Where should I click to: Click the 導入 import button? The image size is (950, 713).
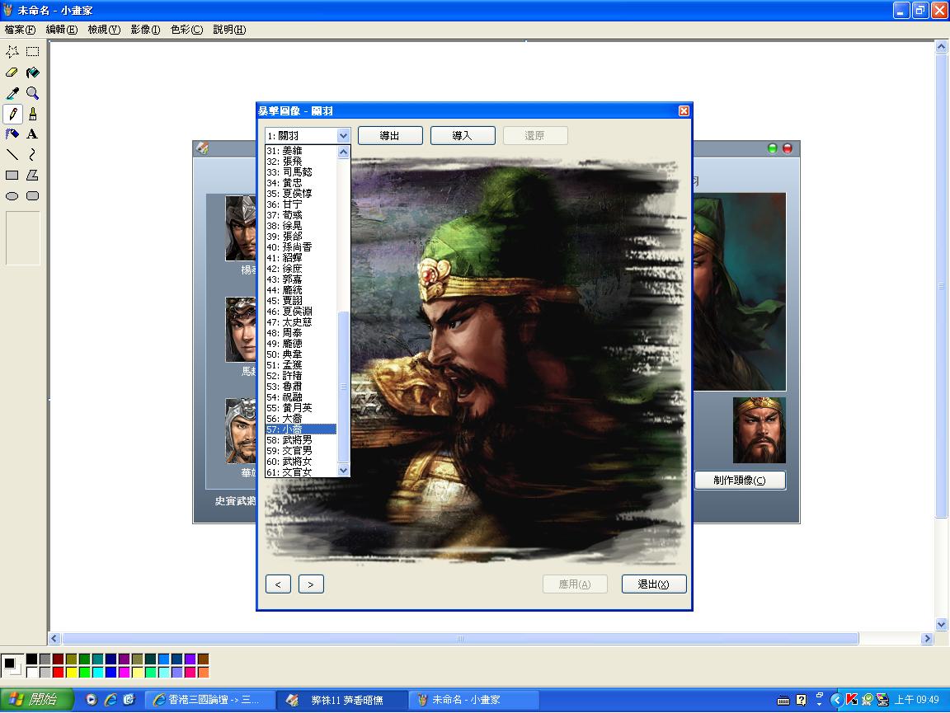click(x=463, y=136)
